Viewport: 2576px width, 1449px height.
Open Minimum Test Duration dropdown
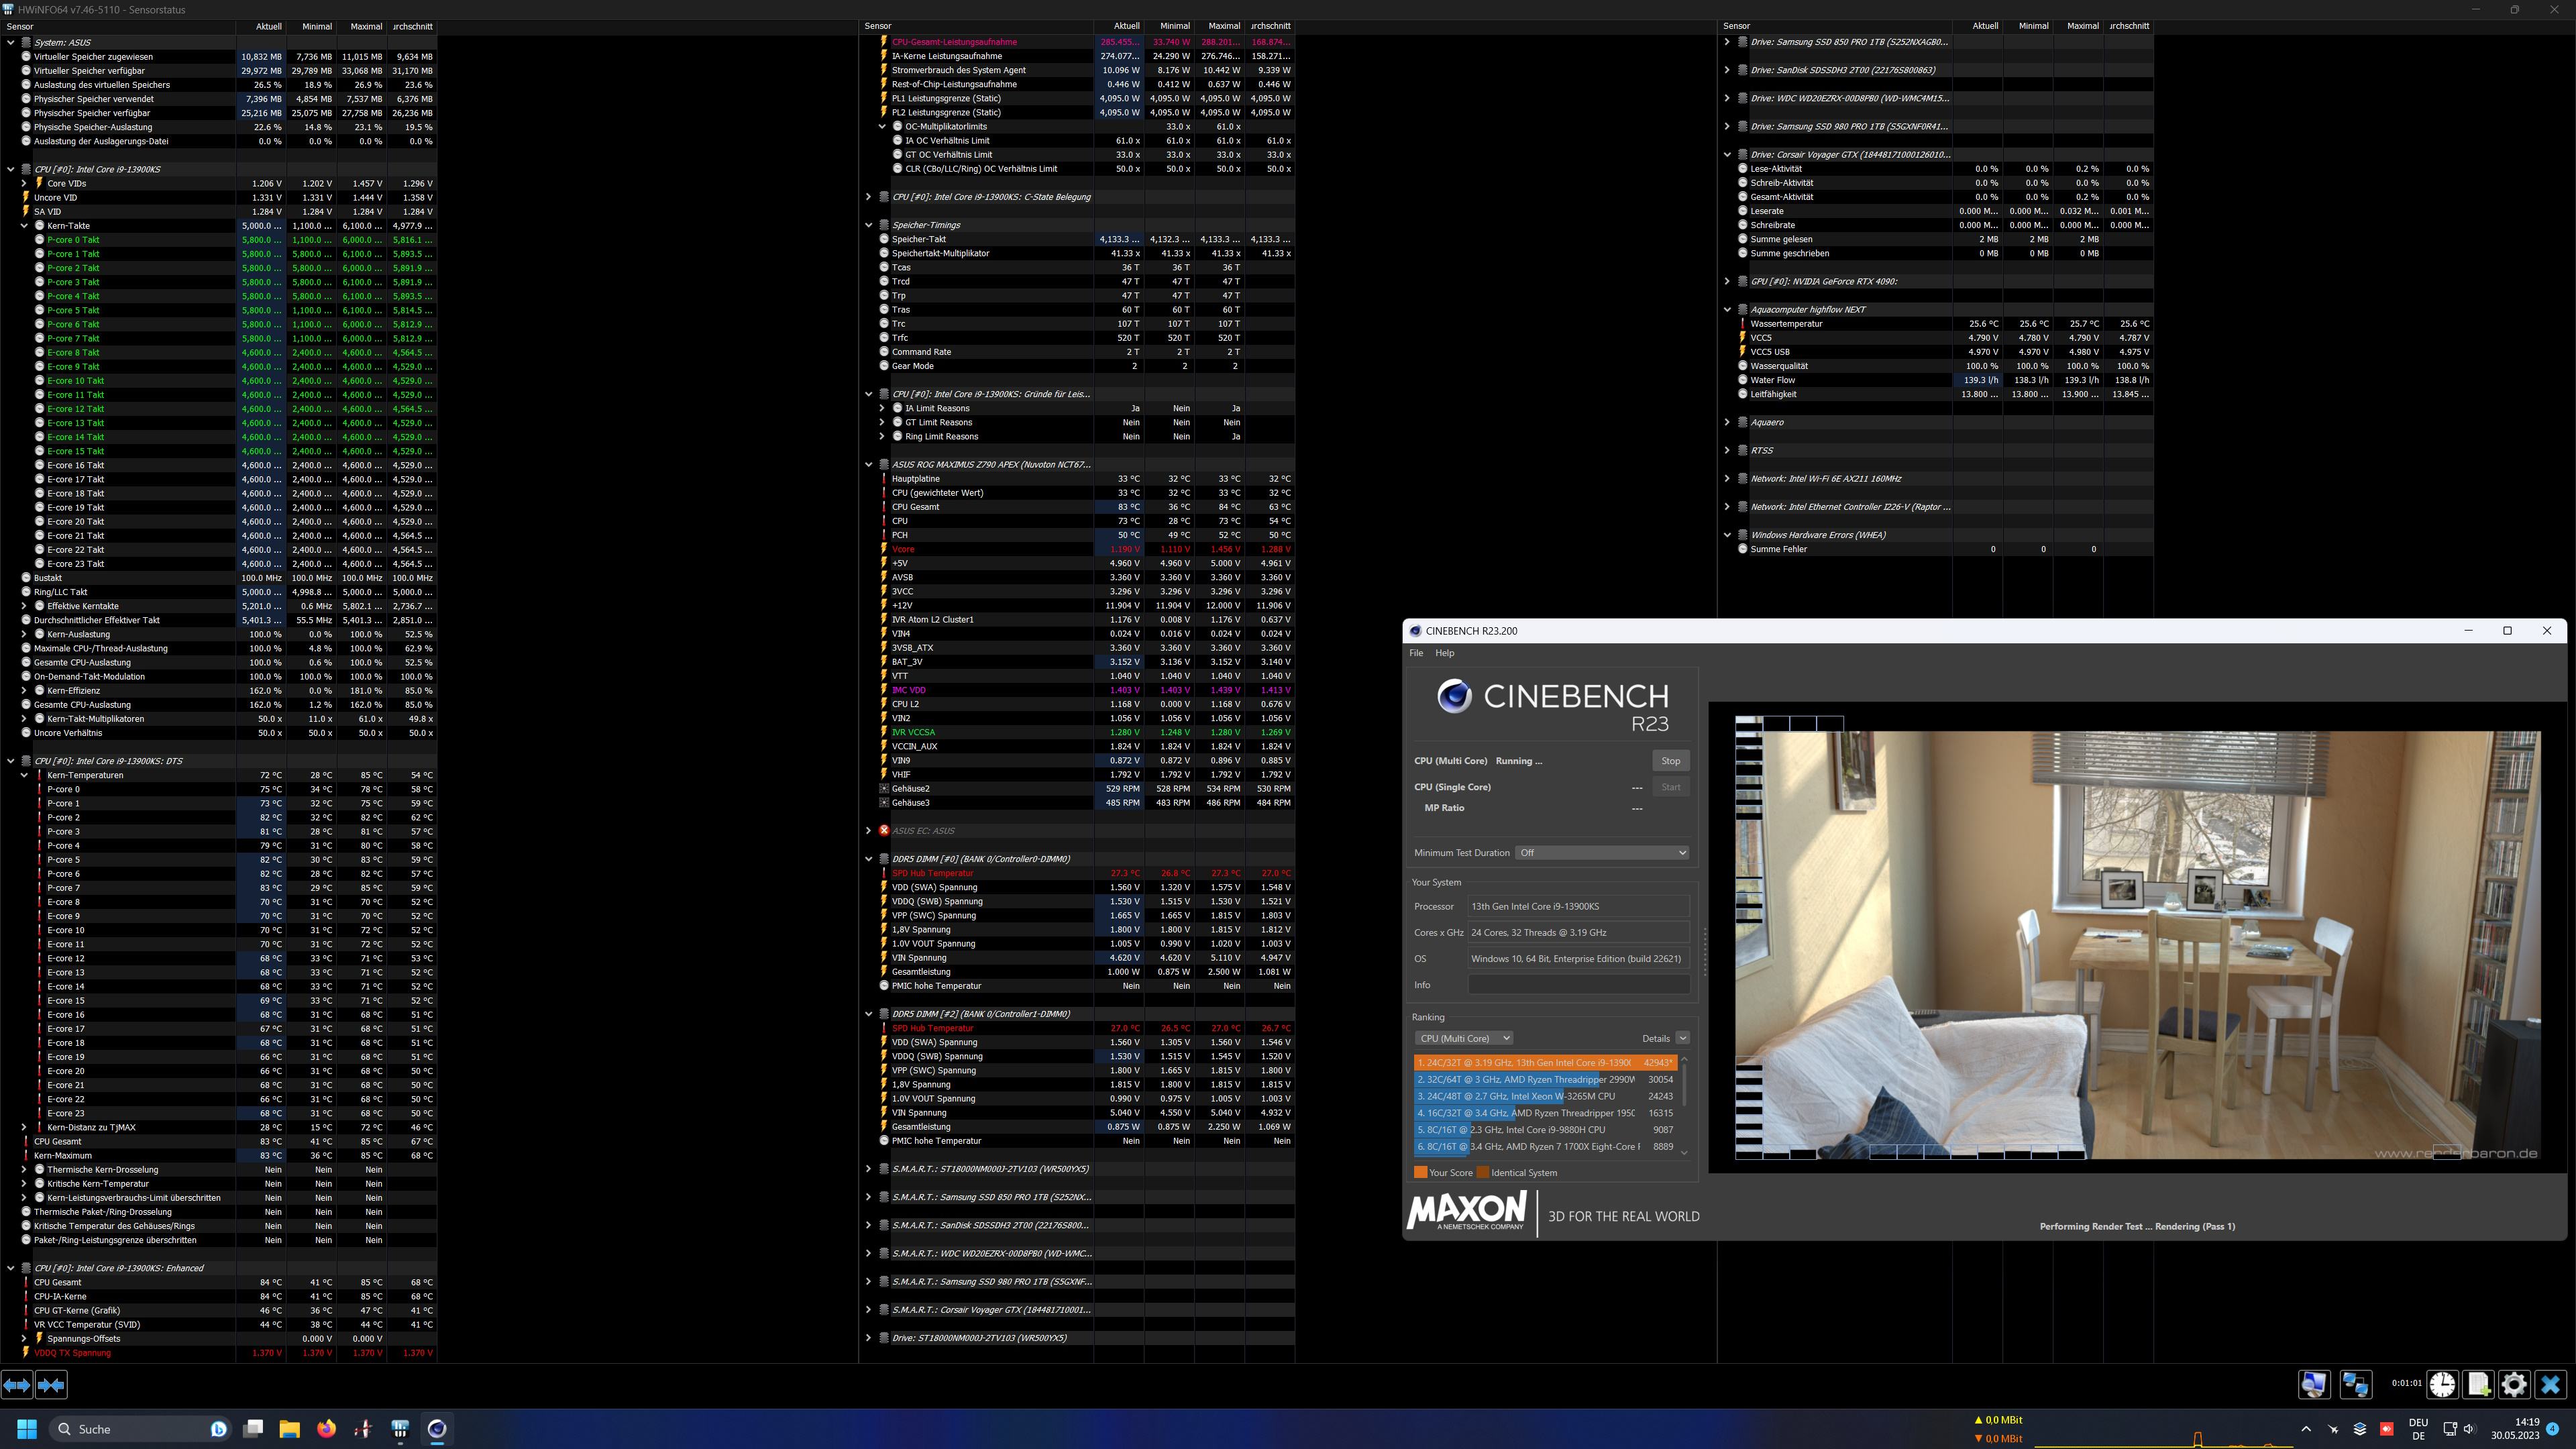(x=1602, y=852)
